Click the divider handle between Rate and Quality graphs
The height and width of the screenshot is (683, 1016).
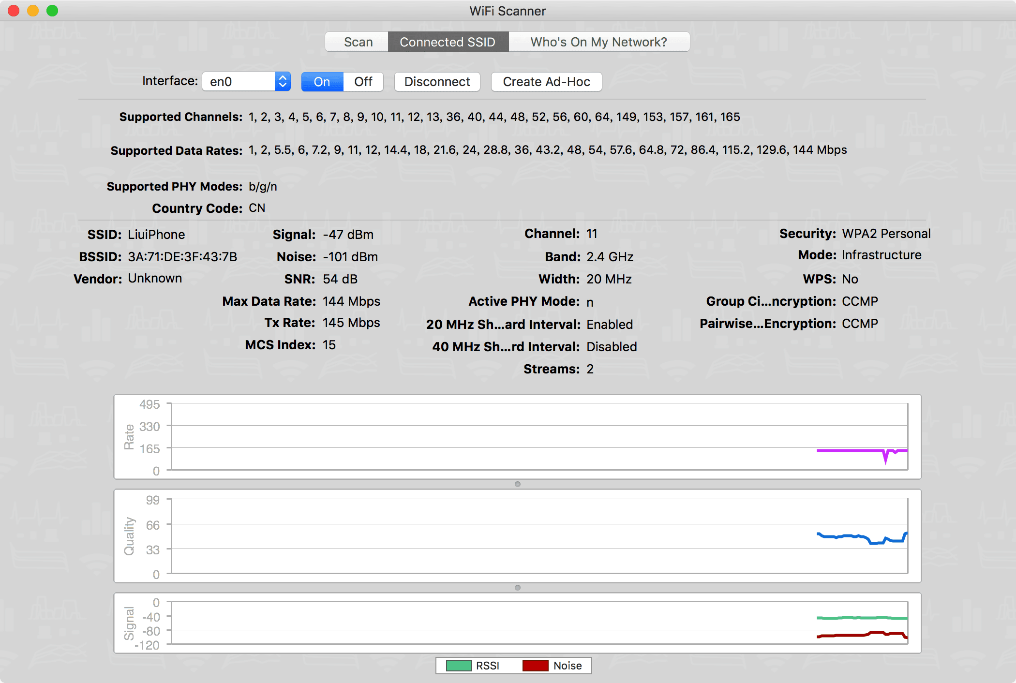pos(518,484)
